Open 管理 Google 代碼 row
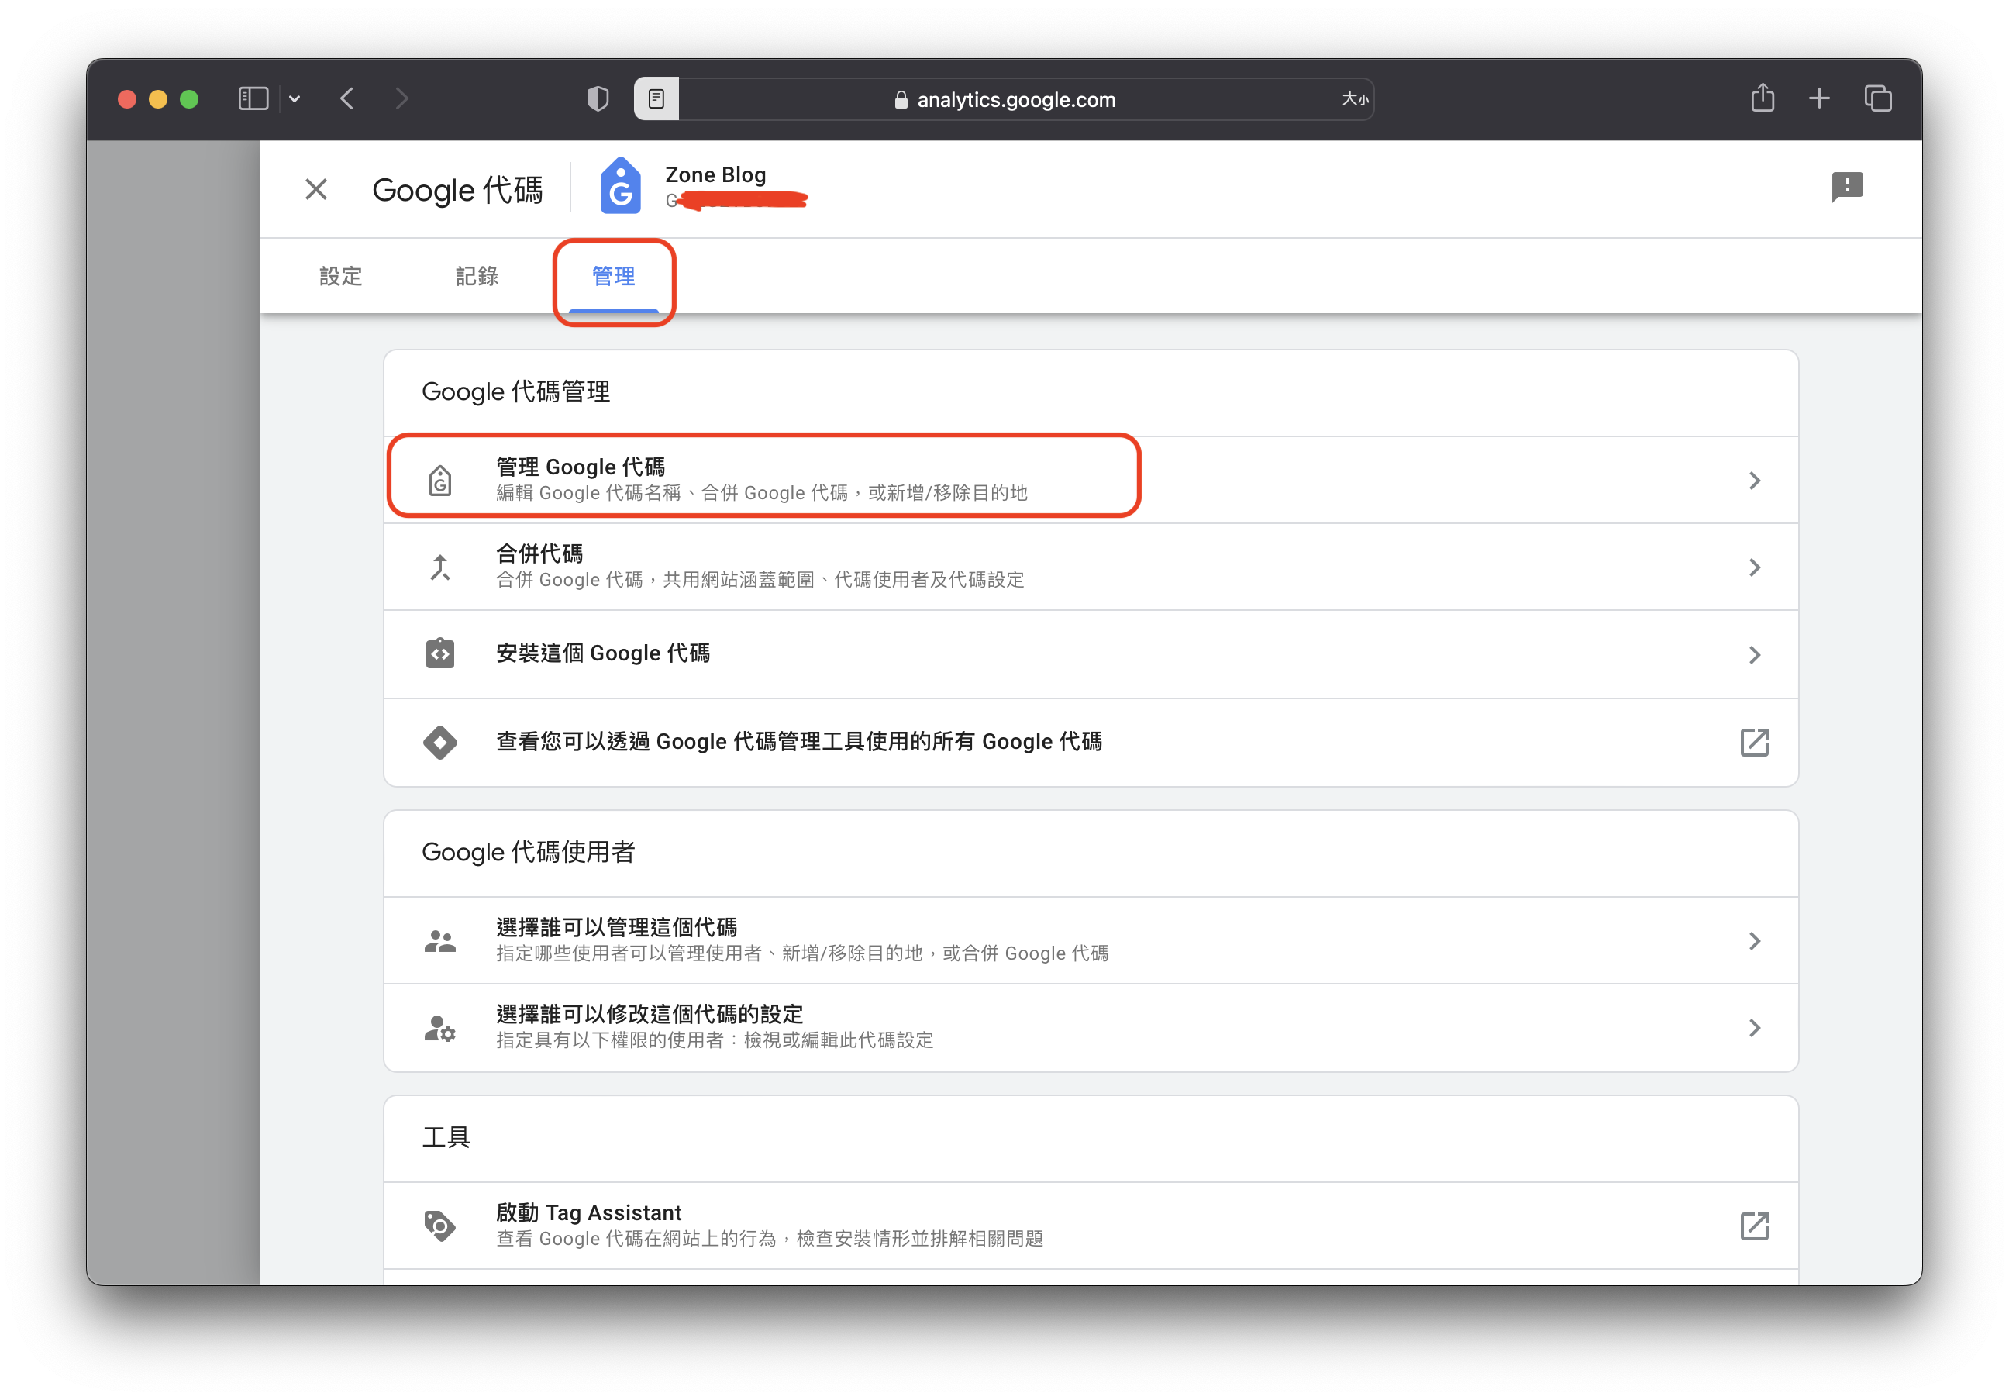The image size is (2009, 1400). pos(1091,481)
